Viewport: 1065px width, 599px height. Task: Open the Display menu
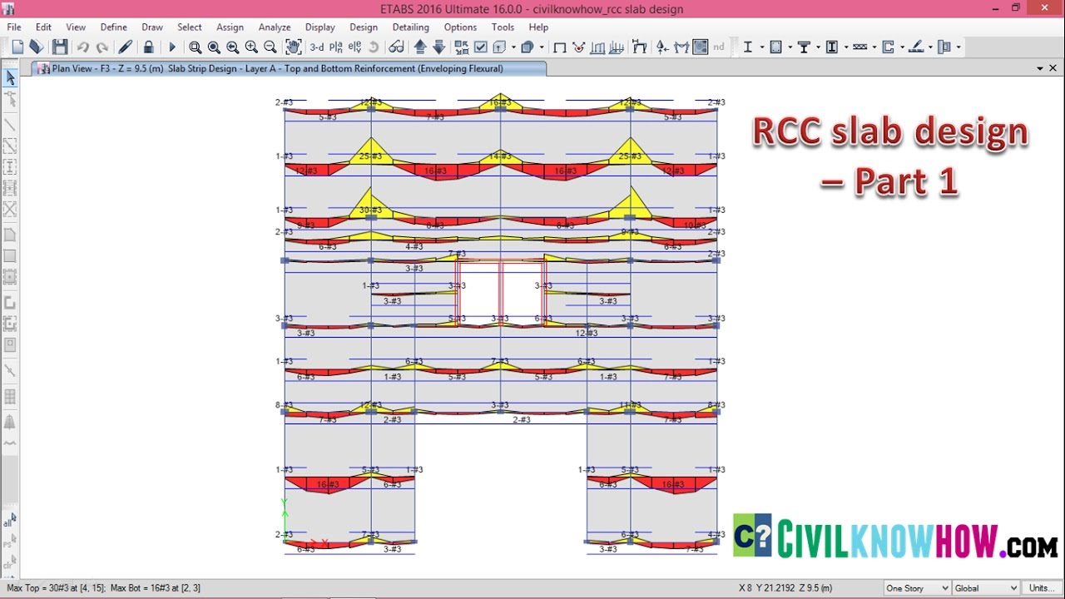point(320,27)
